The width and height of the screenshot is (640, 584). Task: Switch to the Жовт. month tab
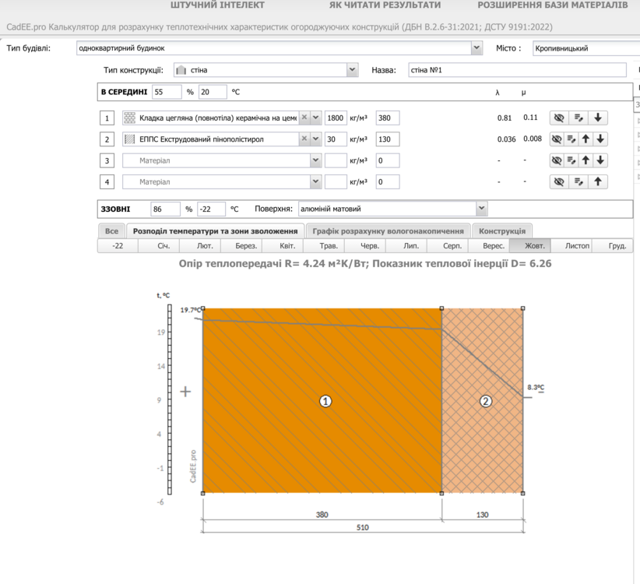(x=532, y=245)
